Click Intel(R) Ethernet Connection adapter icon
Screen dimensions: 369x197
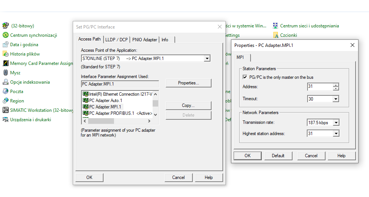(x=85, y=94)
